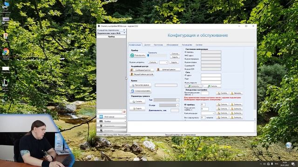Switch to the Протоколы tab

158,45
